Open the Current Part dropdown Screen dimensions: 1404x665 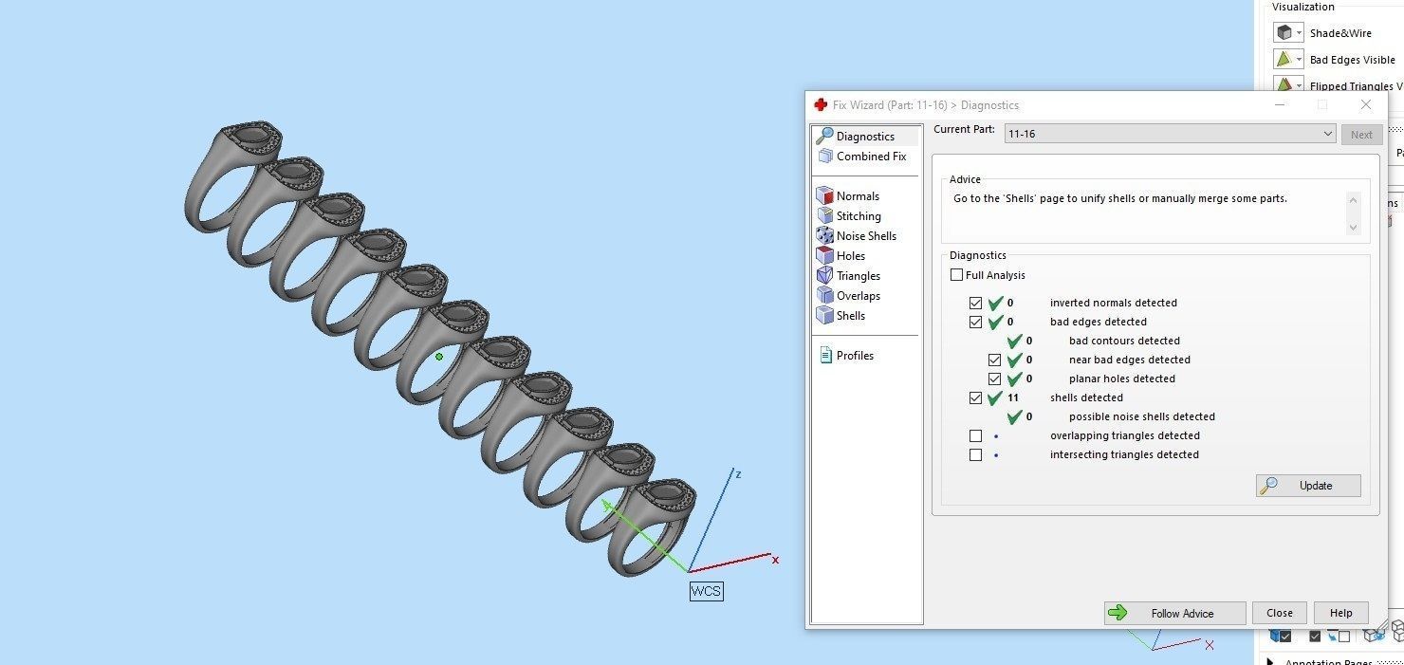coord(1170,134)
